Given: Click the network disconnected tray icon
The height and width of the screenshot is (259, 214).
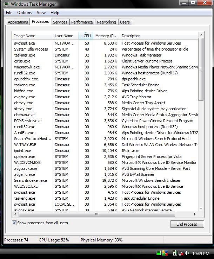Looking at the screenshot, I should (x=181, y=253).
